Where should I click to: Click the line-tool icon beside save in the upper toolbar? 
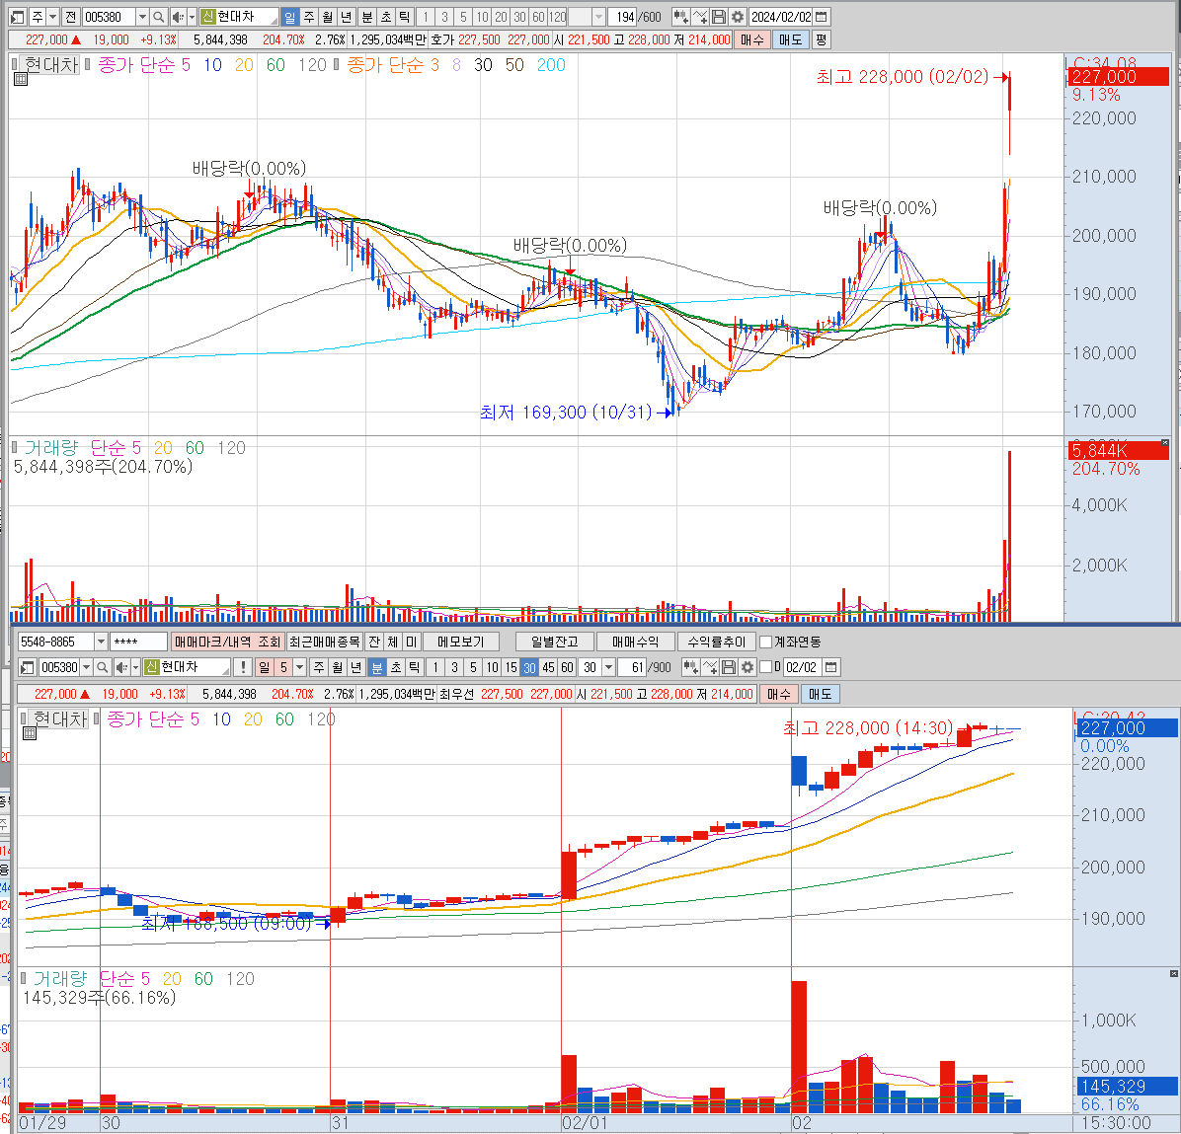[700, 17]
